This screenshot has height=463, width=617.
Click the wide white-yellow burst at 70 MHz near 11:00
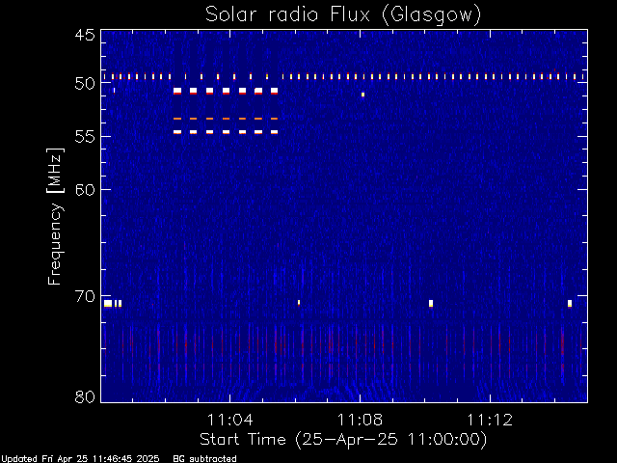pyautogui.click(x=108, y=303)
